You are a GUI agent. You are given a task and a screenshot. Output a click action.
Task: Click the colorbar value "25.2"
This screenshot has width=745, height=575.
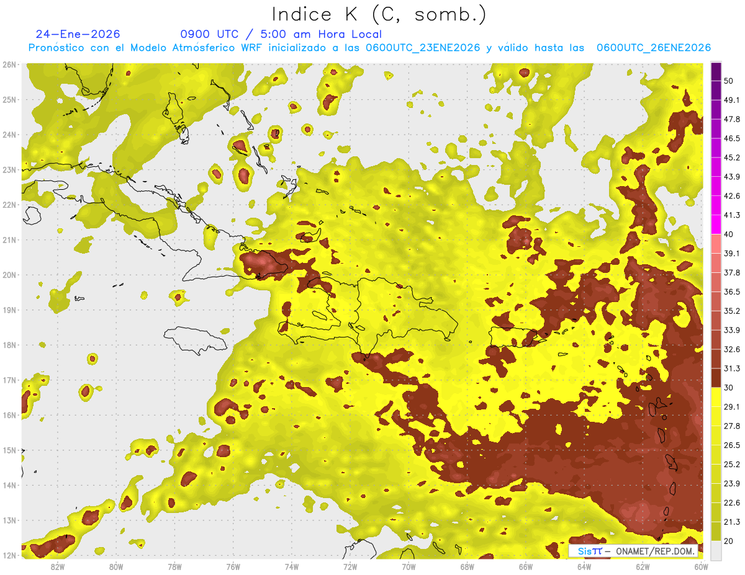click(733, 465)
